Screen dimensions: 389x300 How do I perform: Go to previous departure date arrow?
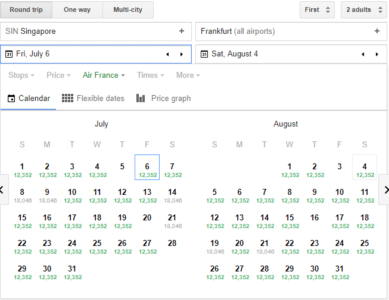click(x=167, y=54)
